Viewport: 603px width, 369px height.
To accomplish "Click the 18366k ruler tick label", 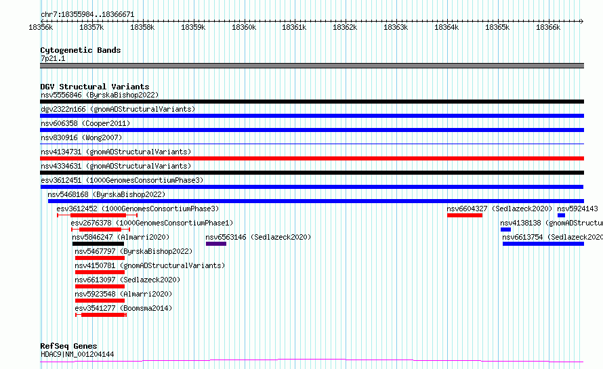I will click(548, 27).
